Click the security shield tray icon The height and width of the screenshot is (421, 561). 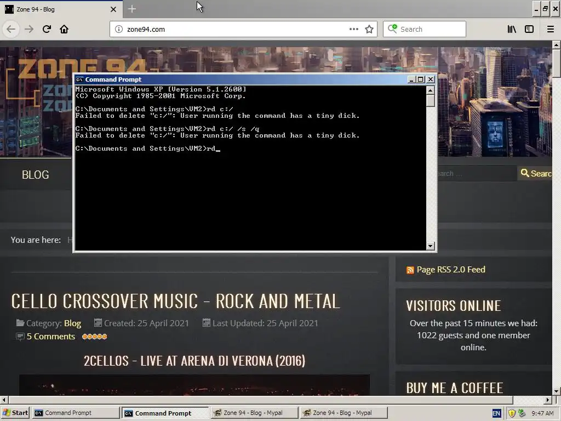(x=512, y=413)
